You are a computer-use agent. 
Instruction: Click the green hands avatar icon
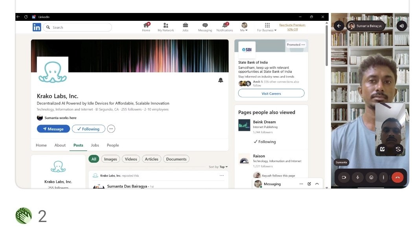point(24,216)
